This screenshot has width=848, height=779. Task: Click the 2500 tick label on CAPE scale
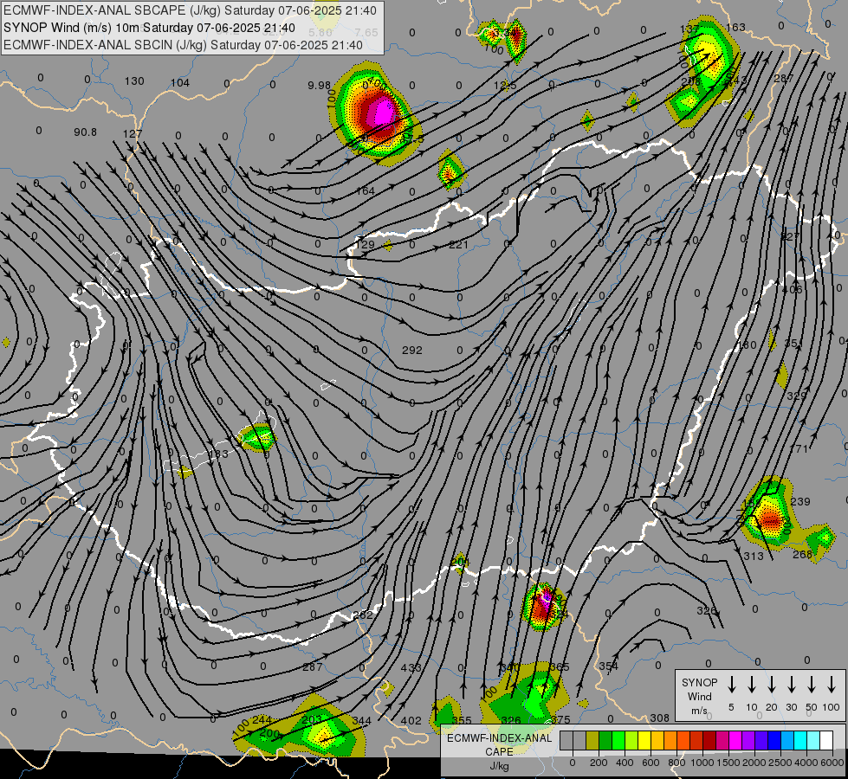[780, 763]
